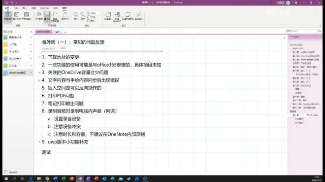The height and width of the screenshot is (182, 325).
Task: Click the Zoom In magnifier icon
Action: pos(83,16)
